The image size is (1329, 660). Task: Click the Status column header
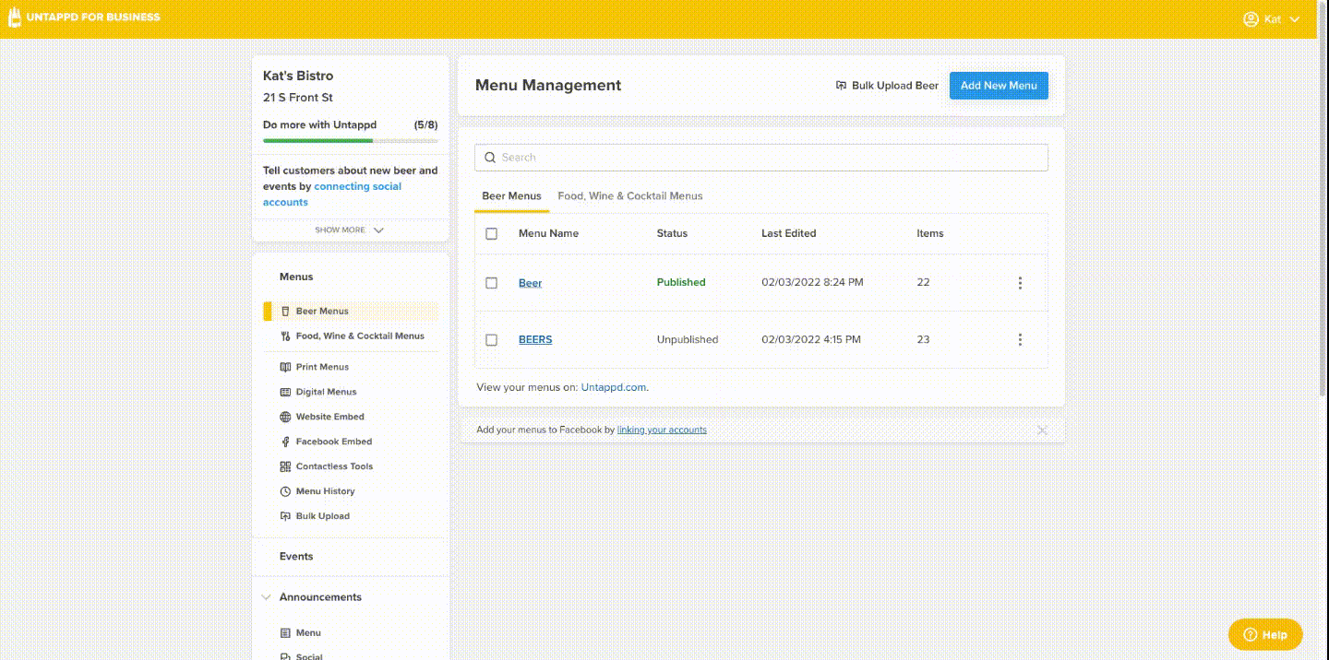tap(672, 234)
